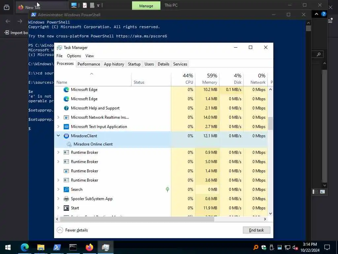Click the orange magnifier tray icon

point(256,247)
